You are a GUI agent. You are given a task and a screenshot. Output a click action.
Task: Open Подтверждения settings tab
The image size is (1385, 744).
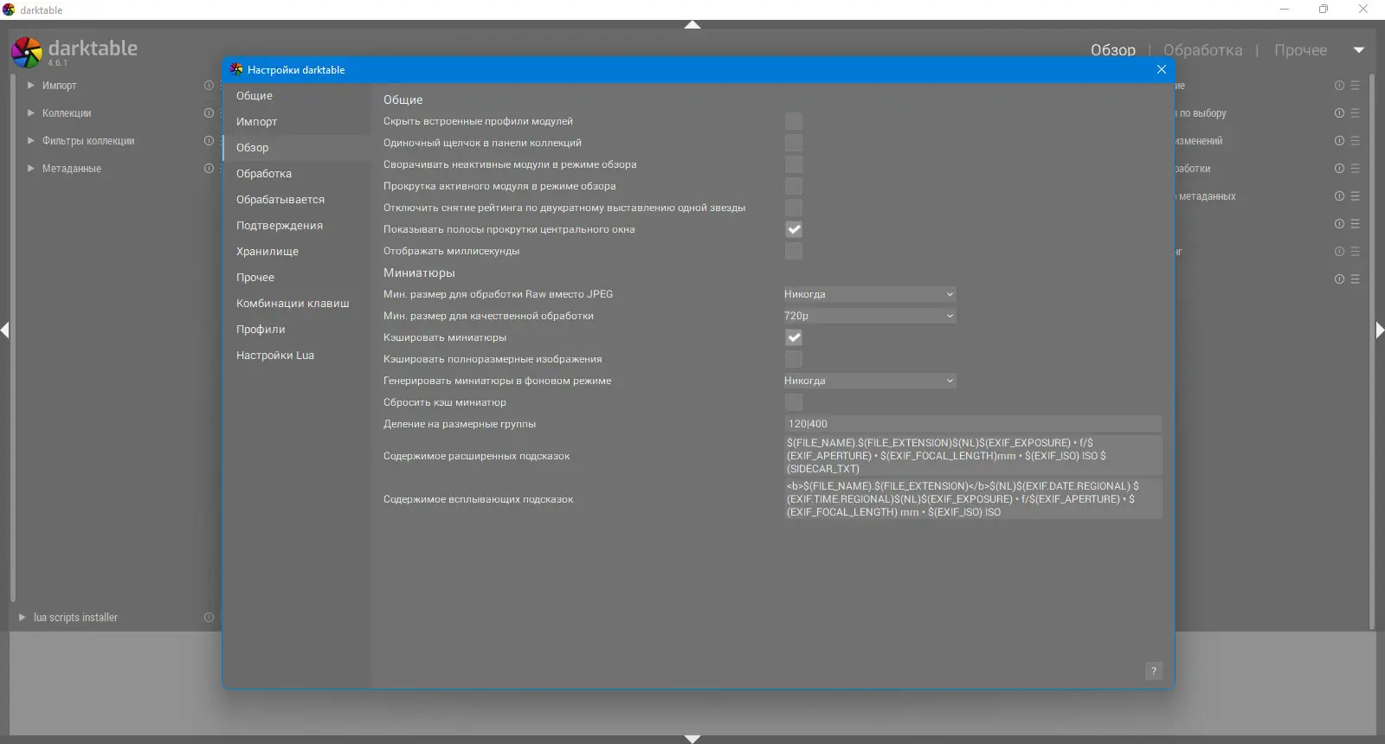pos(296,226)
